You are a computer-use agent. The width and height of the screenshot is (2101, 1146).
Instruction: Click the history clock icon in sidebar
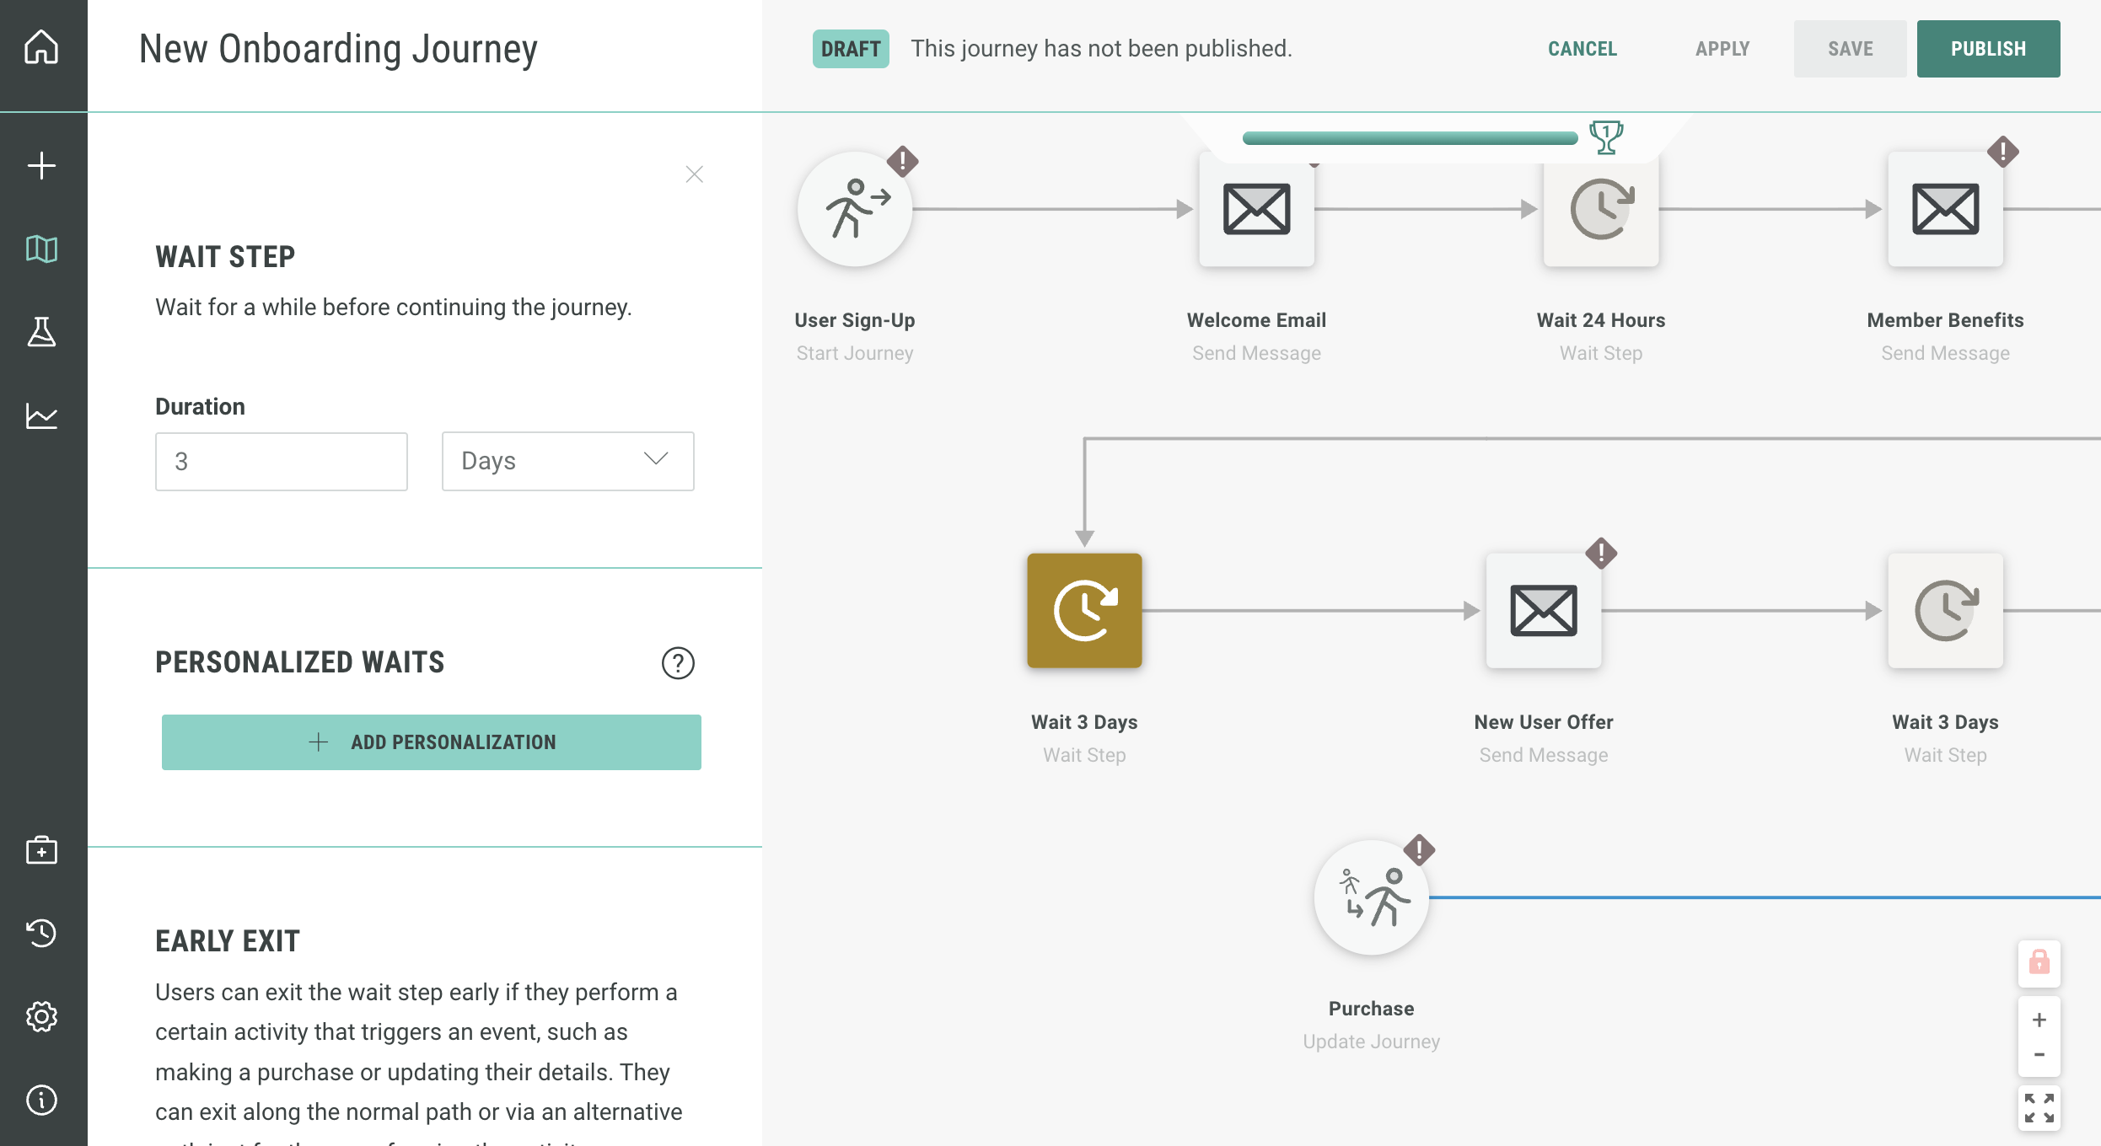[x=41, y=933]
